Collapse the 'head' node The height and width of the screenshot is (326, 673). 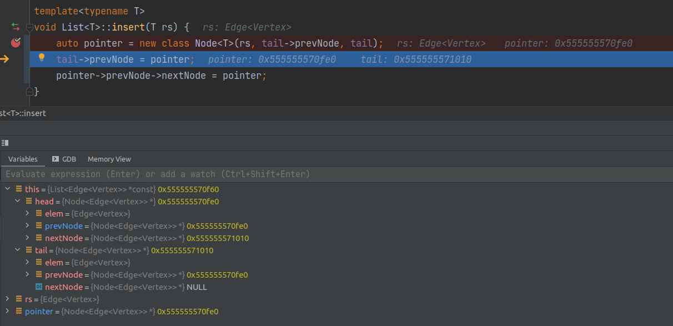click(17, 202)
